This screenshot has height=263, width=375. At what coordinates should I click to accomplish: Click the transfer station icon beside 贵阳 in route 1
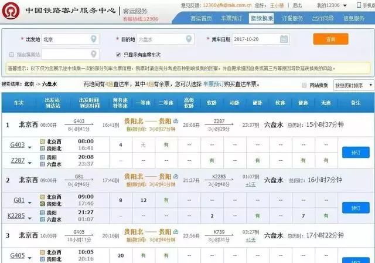tap(176, 121)
